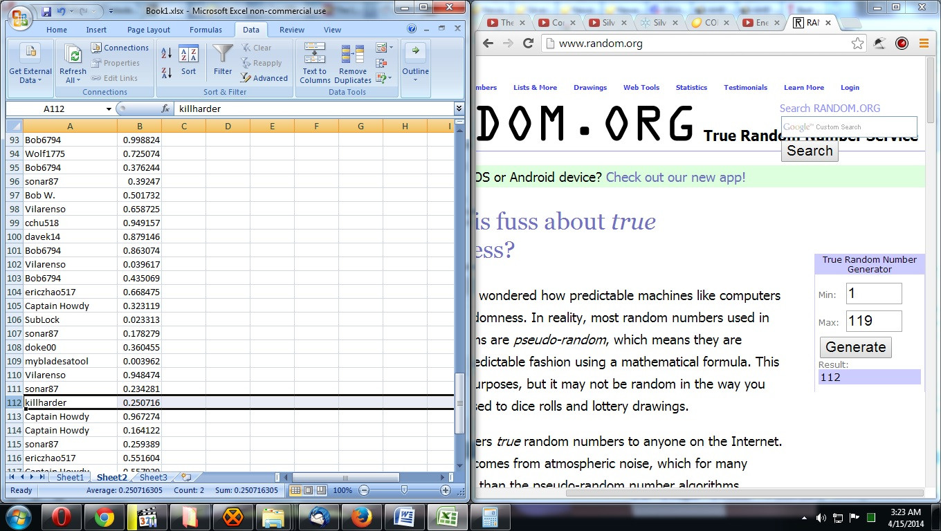Viewport: 941px width, 531px height.
Task: Click the Search button on random.org
Action: (x=810, y=151)
